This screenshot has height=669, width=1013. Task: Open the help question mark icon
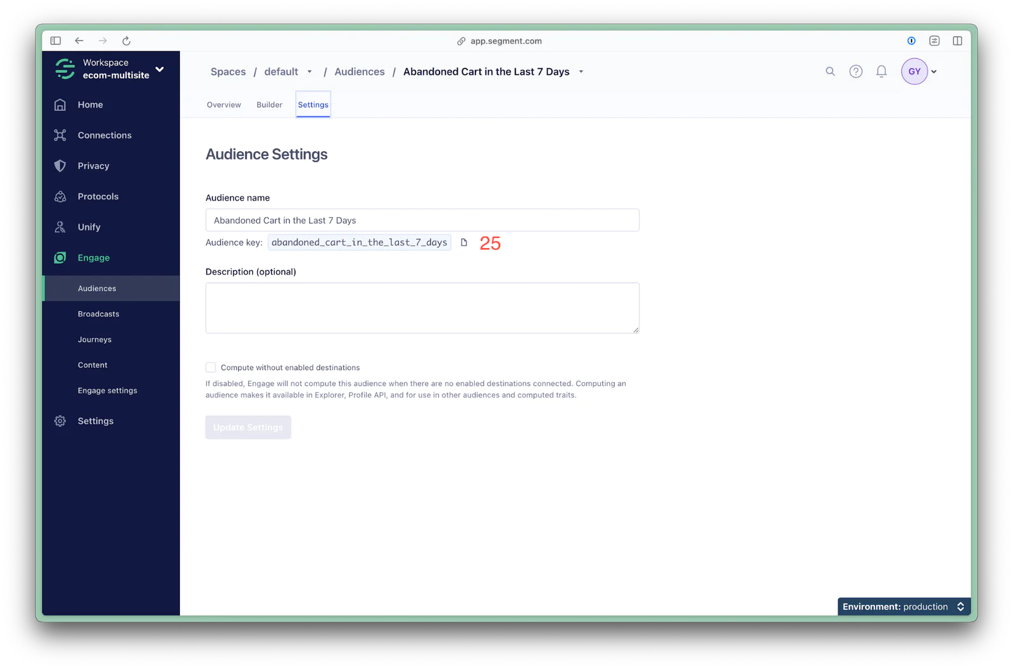[855, 72]
